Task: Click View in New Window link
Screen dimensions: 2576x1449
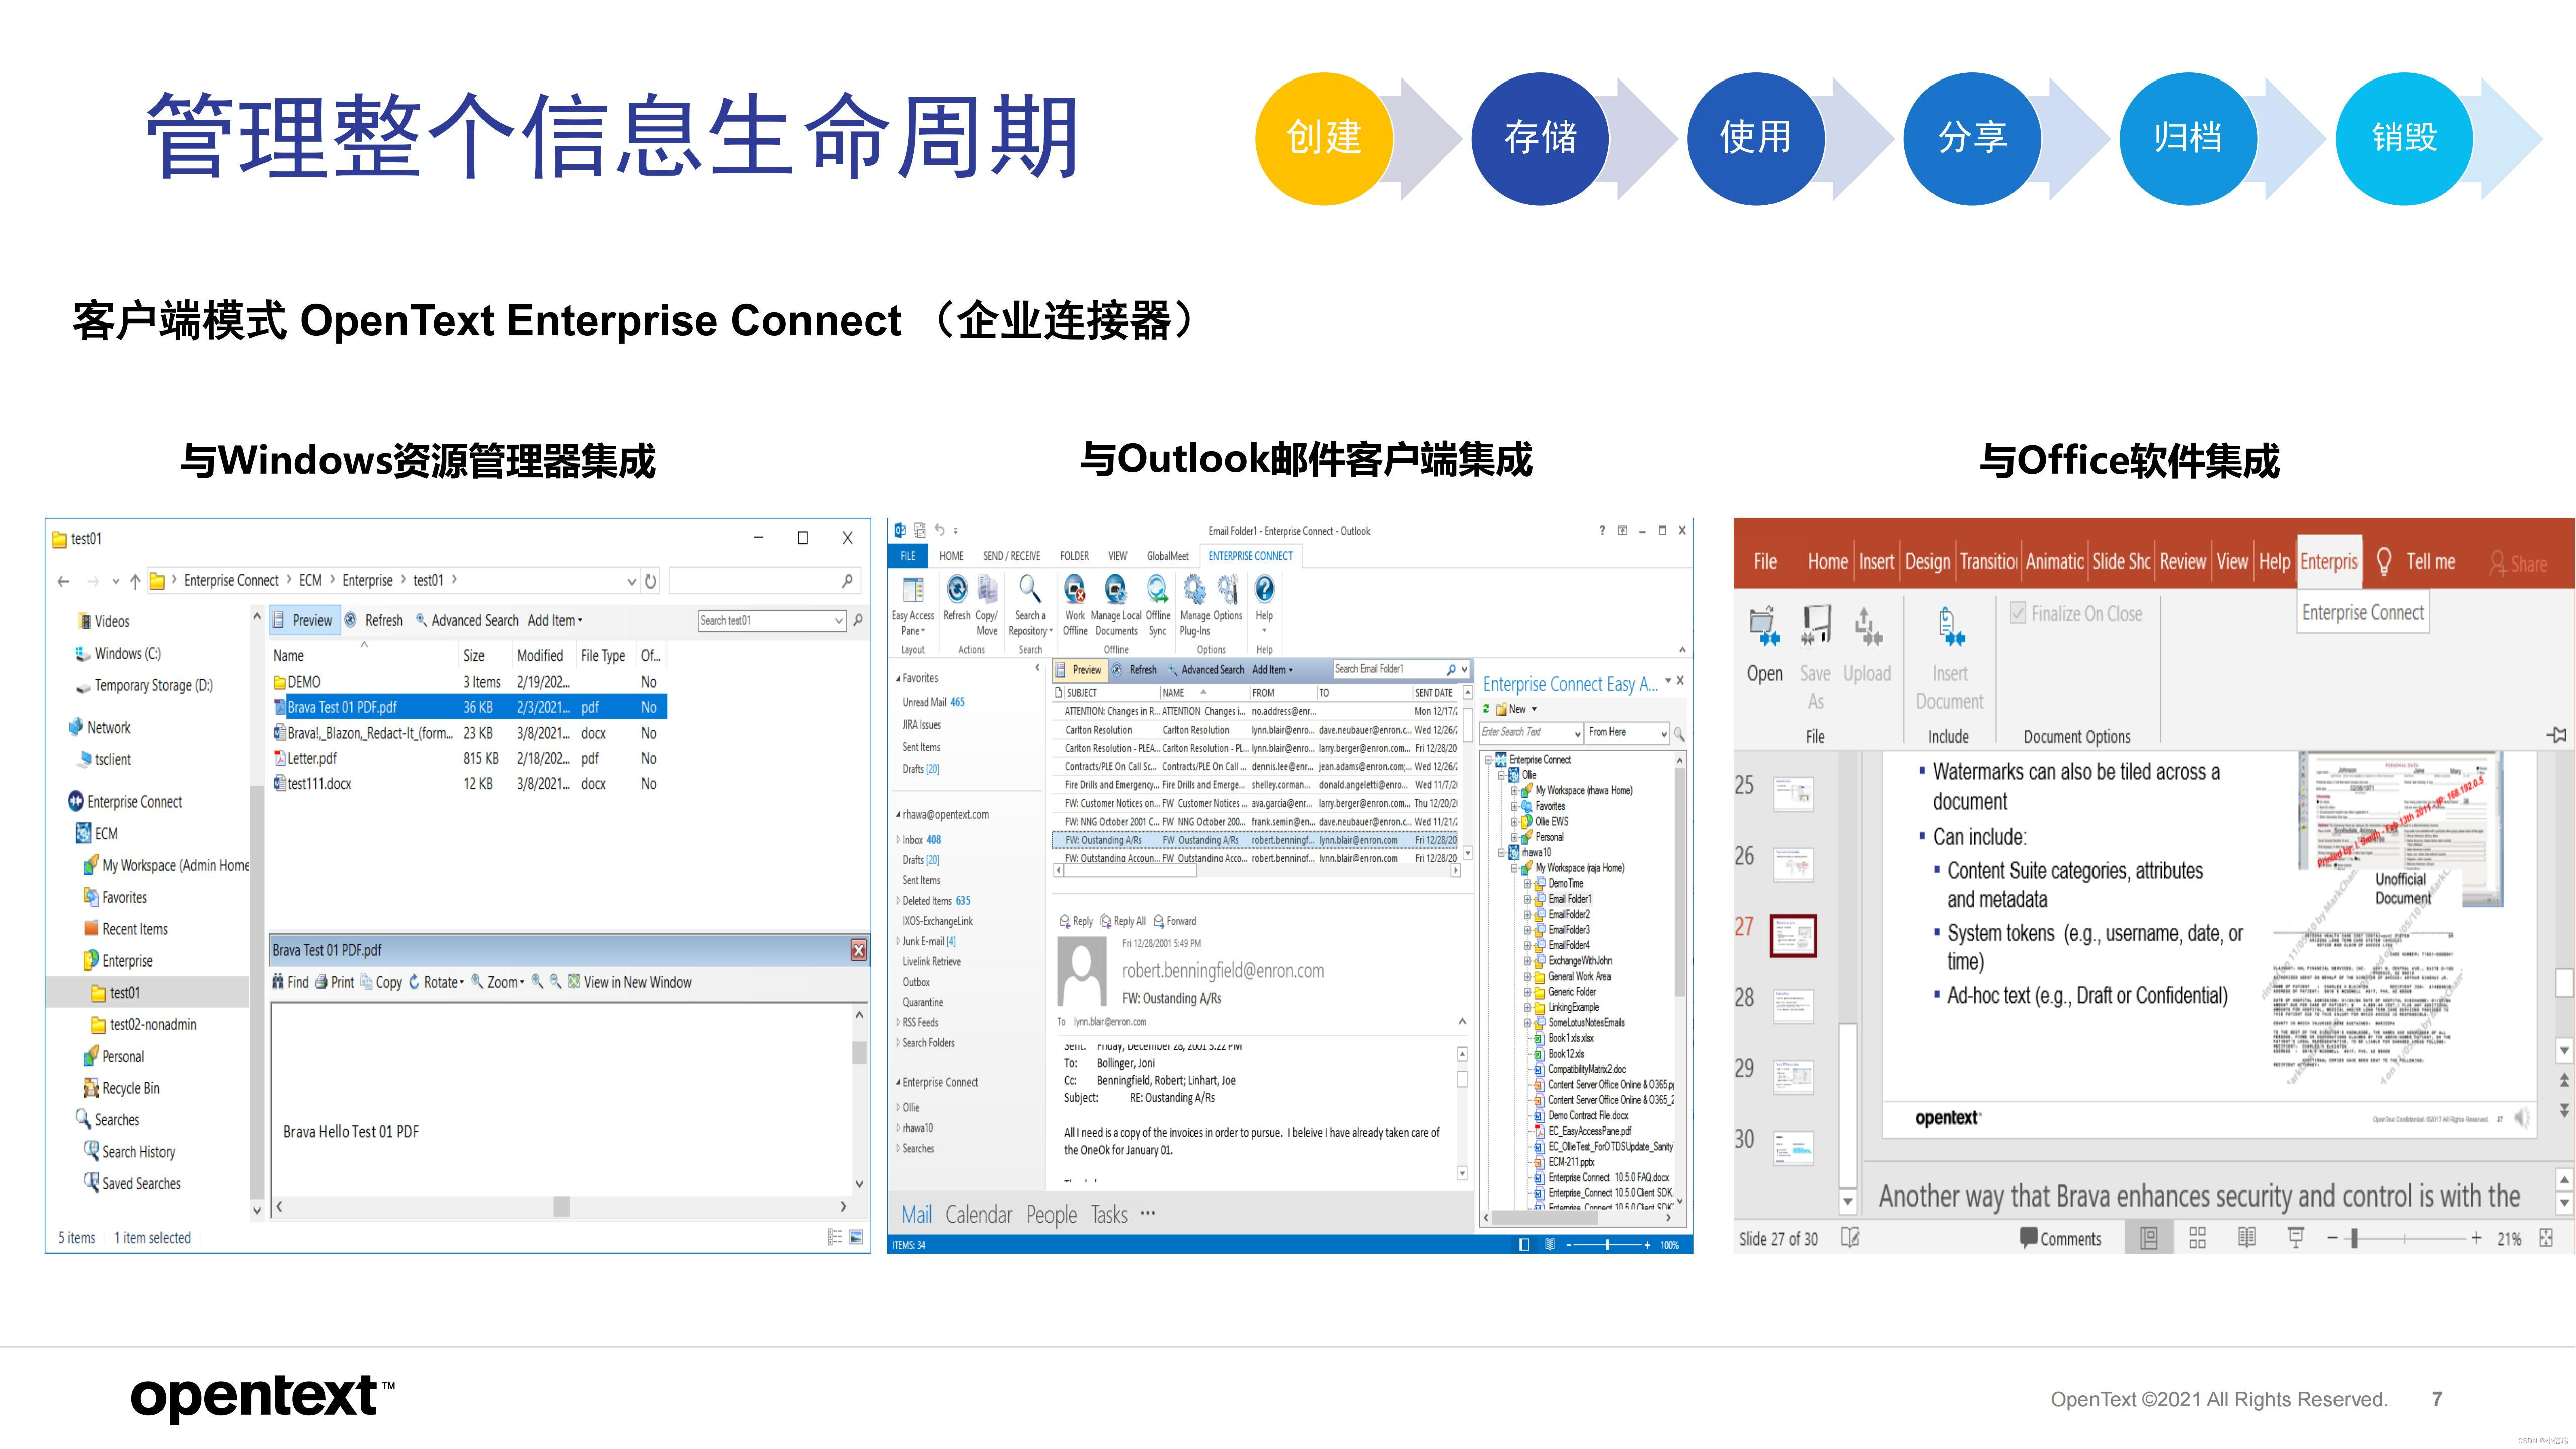Action: click(x=636, y=982)
